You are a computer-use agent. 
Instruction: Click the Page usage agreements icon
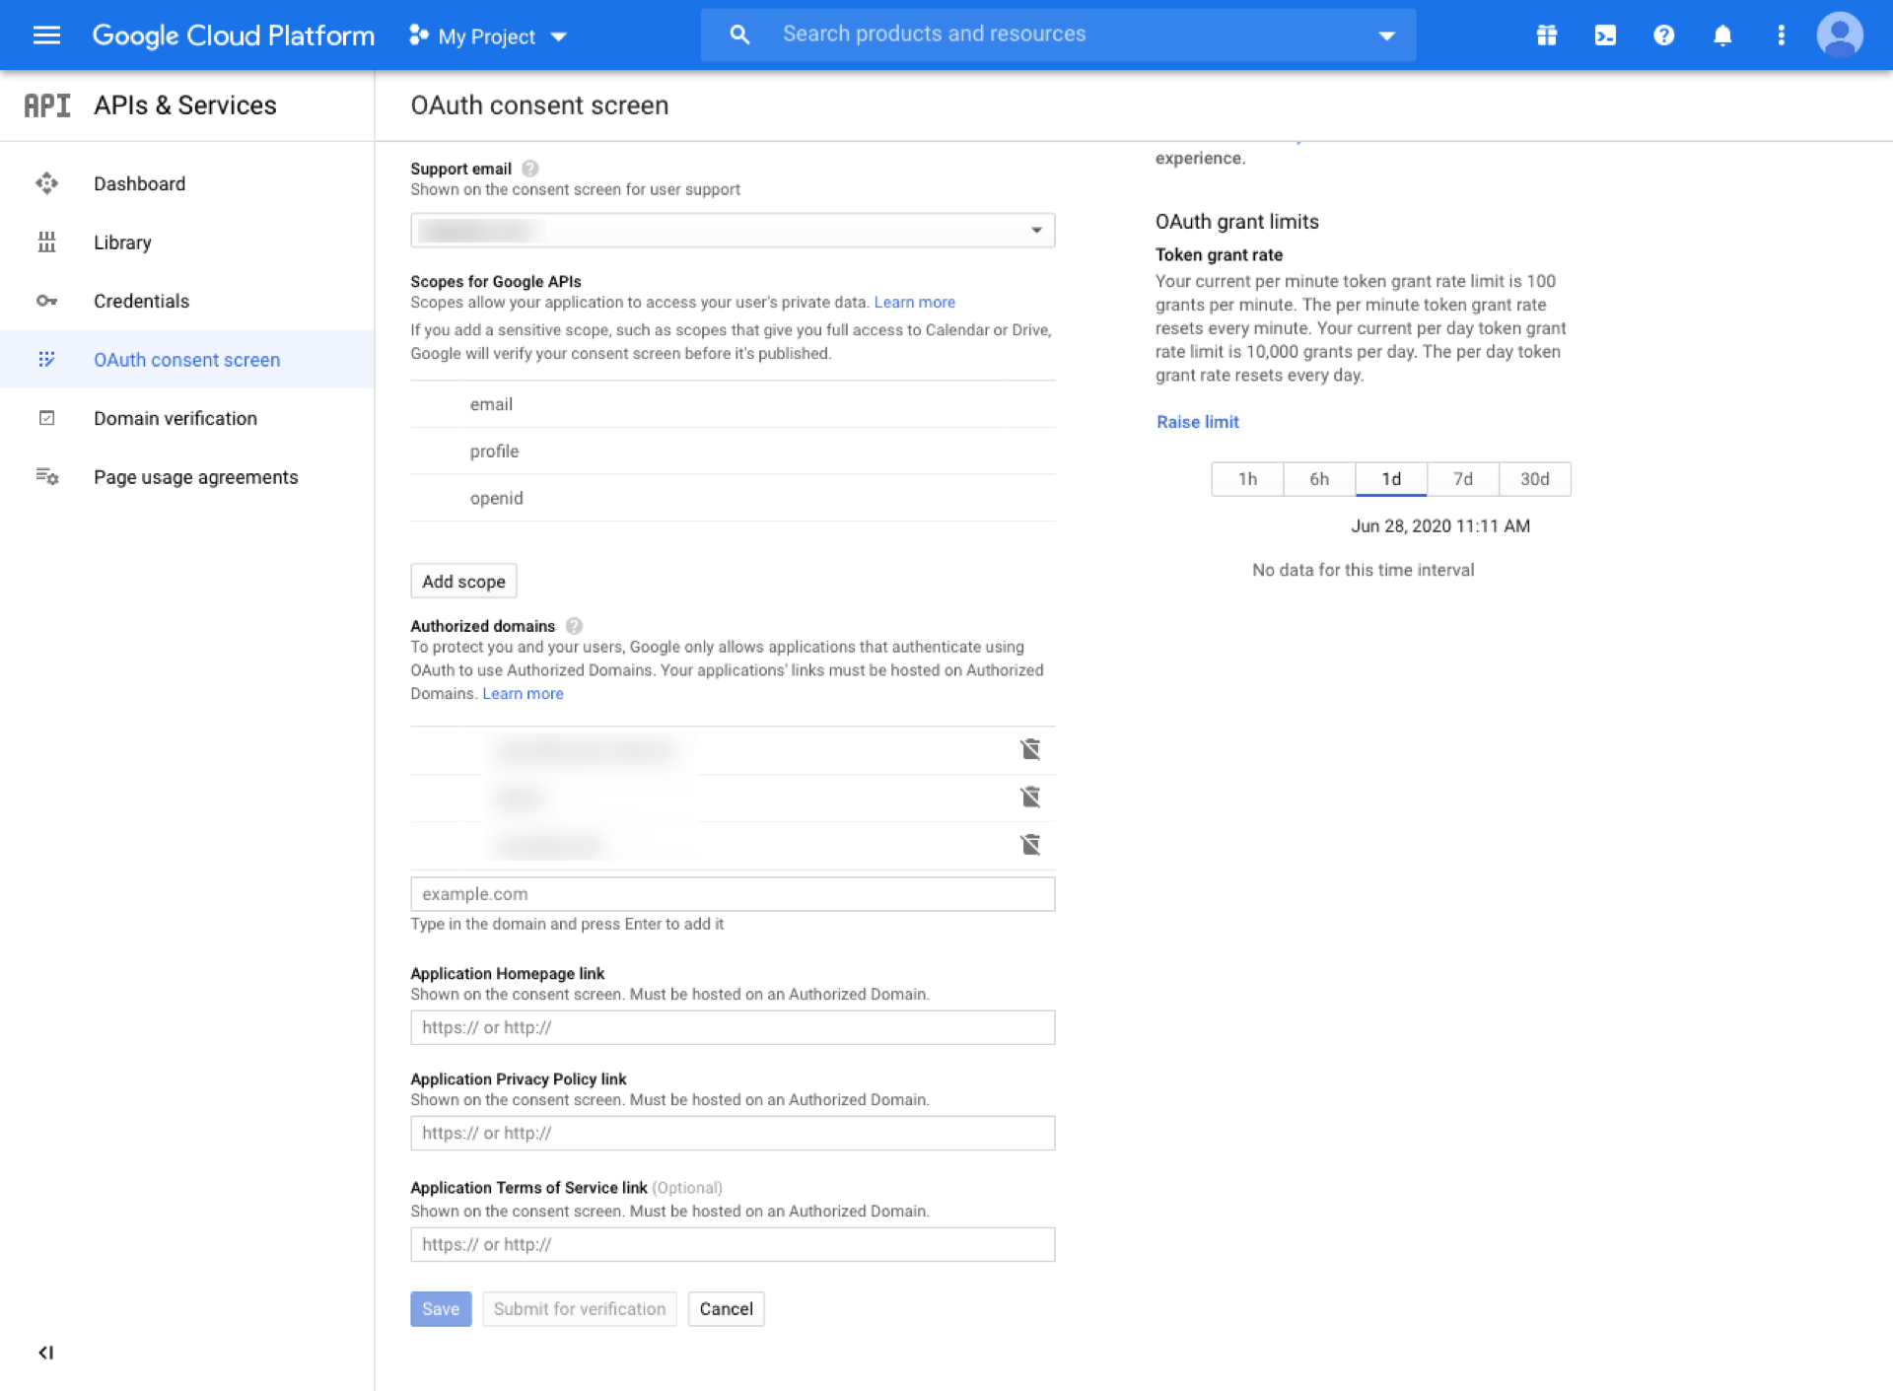[46, 477]
